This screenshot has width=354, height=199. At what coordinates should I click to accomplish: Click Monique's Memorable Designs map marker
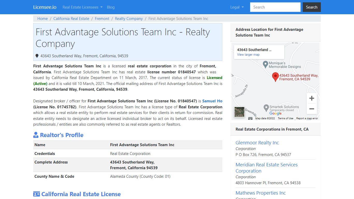[x=265, y=64]
